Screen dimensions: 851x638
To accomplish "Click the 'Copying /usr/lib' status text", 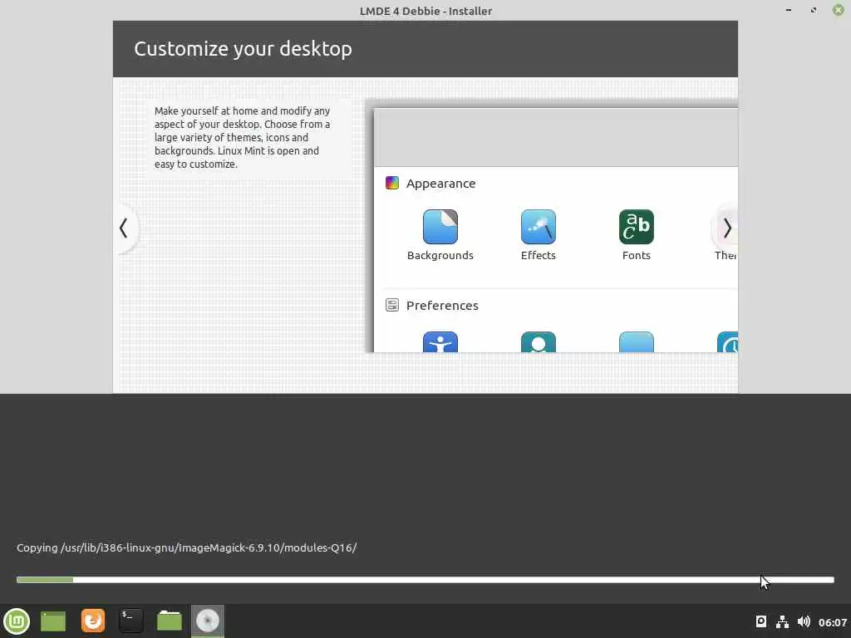I will point(187,548).
